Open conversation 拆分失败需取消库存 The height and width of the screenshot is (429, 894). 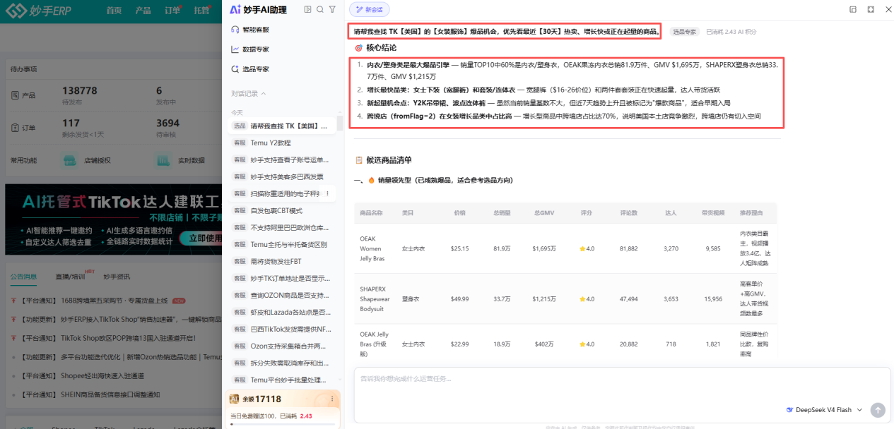[281, 363]
